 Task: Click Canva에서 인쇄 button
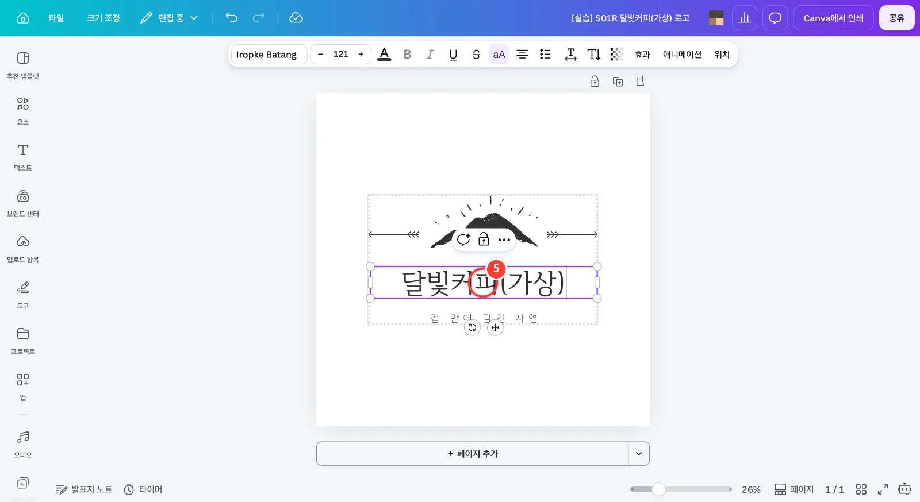click(x=834, y=18)
